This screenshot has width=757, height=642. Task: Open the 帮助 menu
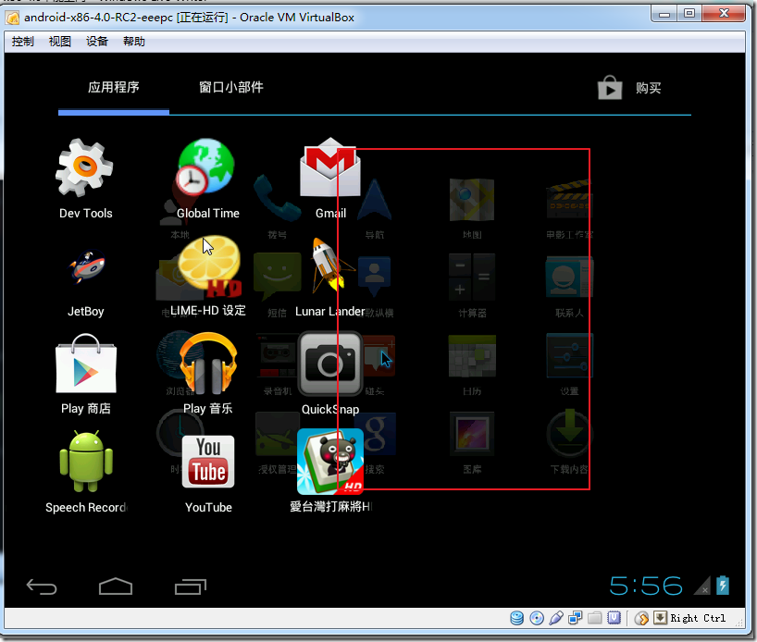[134, 42]
